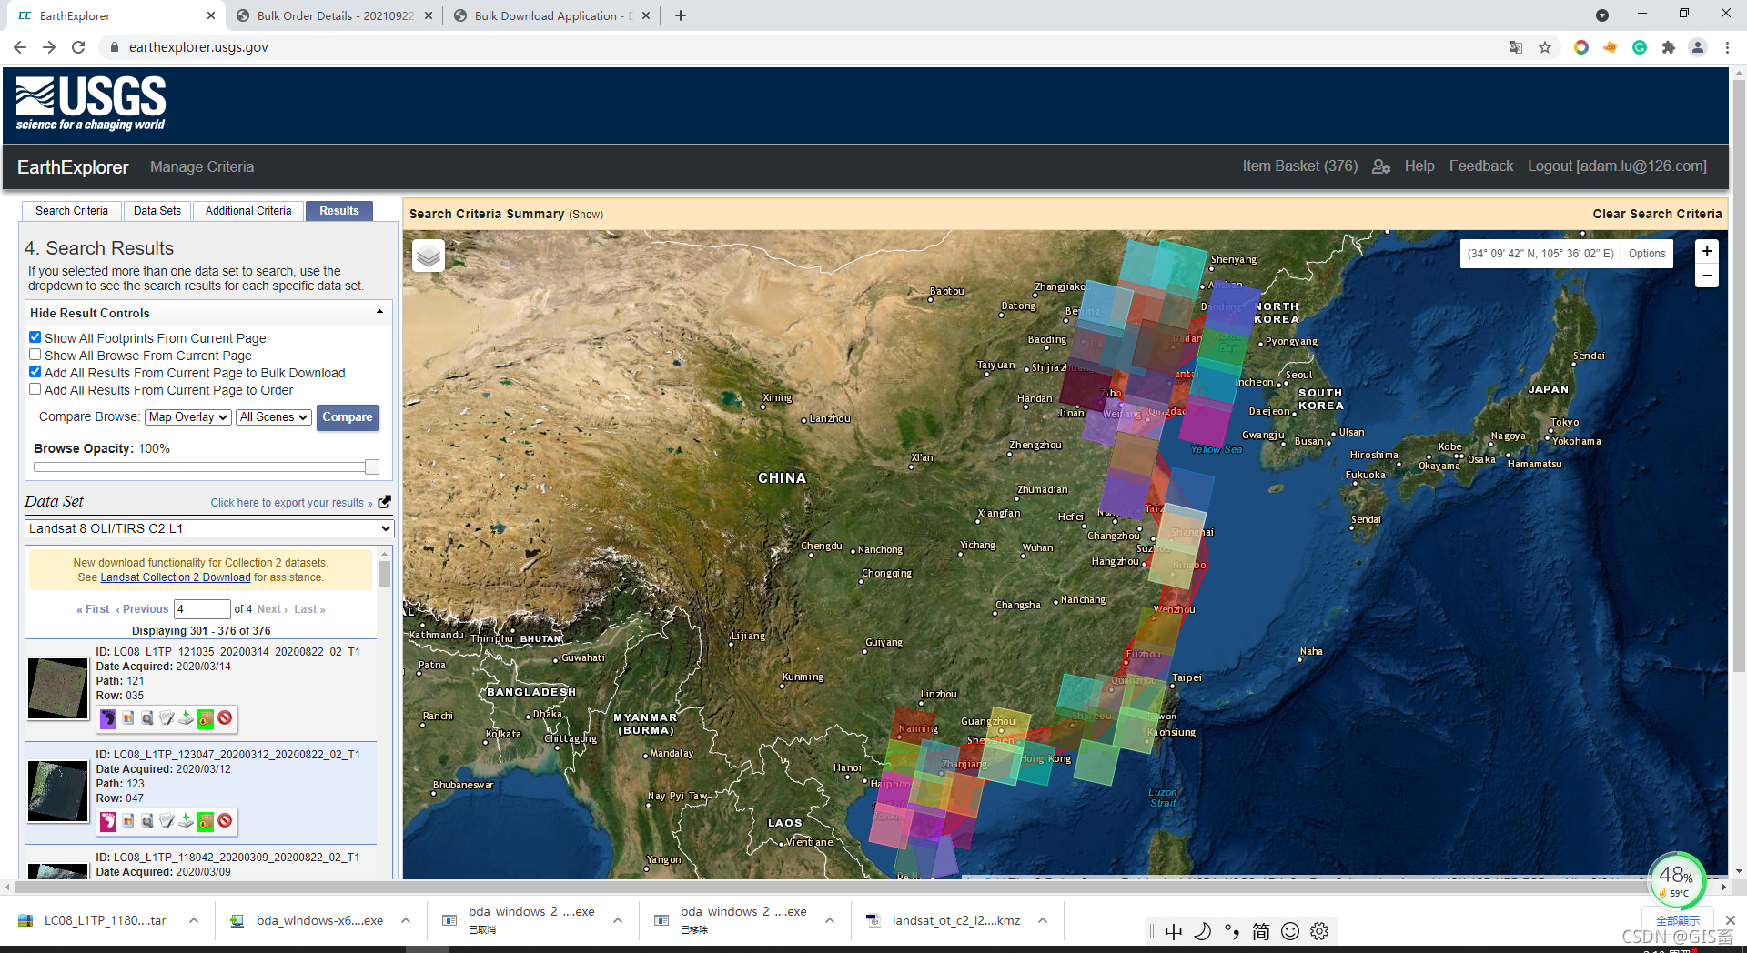Bookmark this page with the star icon
Viewport: 1747px width, 953px height.
[1545, 47]
